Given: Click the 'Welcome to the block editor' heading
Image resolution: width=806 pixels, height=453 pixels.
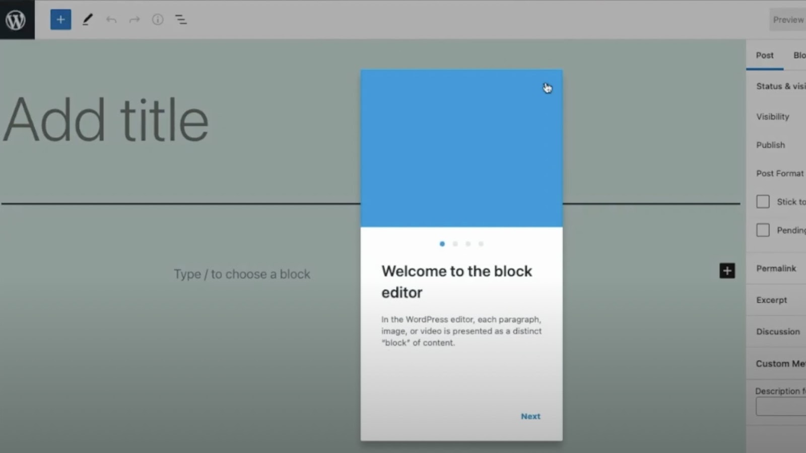Looking at the screenshot, I should (x=456, y=282).
